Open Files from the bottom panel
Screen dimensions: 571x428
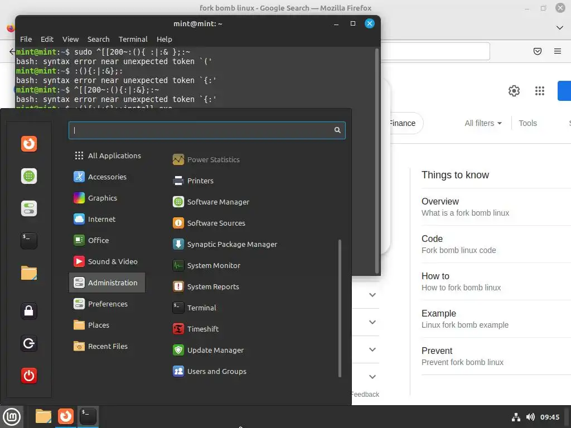(x=43, y=416)
